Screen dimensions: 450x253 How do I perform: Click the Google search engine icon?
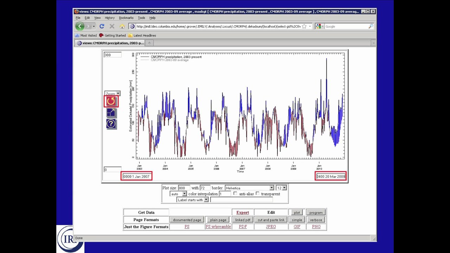318,26
